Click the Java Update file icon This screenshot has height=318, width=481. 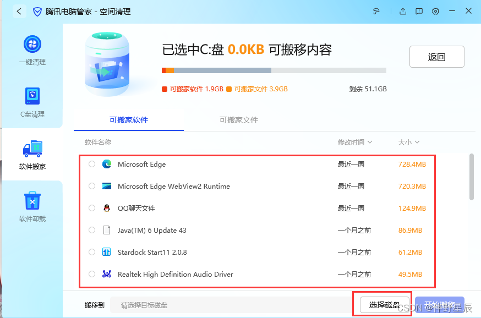point(107,230)
